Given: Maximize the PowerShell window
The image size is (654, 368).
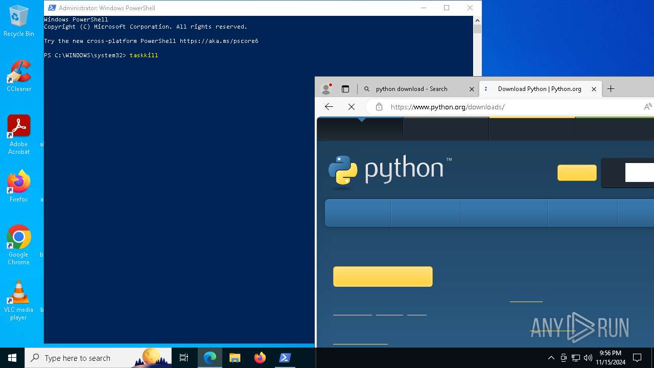Looking at the screenshot, I should (447, 8).
